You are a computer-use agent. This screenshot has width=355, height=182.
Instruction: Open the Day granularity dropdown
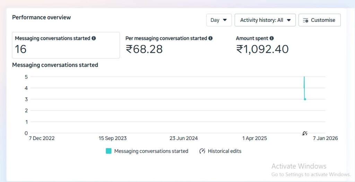click(x=219, y=20)
